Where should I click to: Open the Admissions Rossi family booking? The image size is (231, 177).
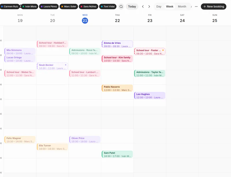click(x=85, y=52)
